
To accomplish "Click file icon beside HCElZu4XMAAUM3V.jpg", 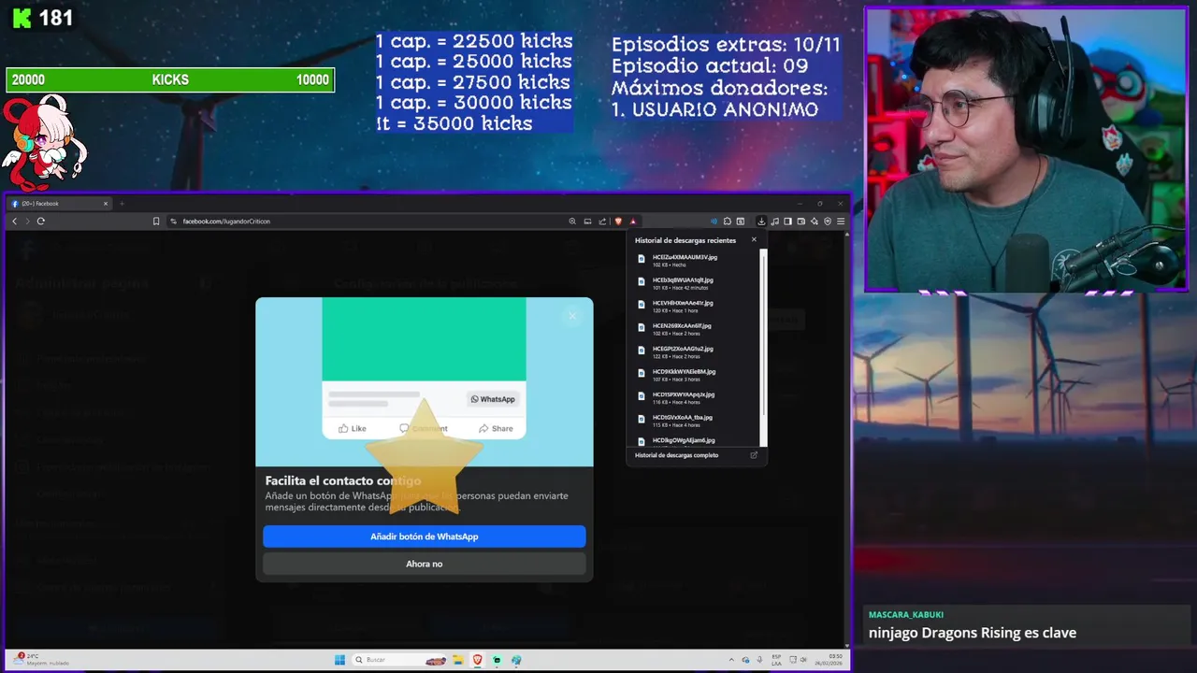I will click(641, 260).
